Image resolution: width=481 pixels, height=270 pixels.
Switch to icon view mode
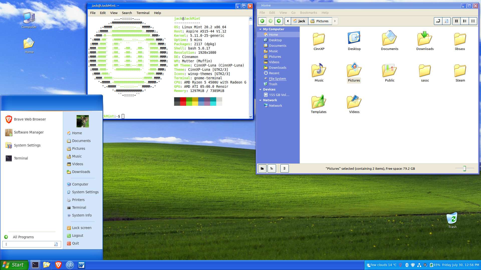(456, 21)
